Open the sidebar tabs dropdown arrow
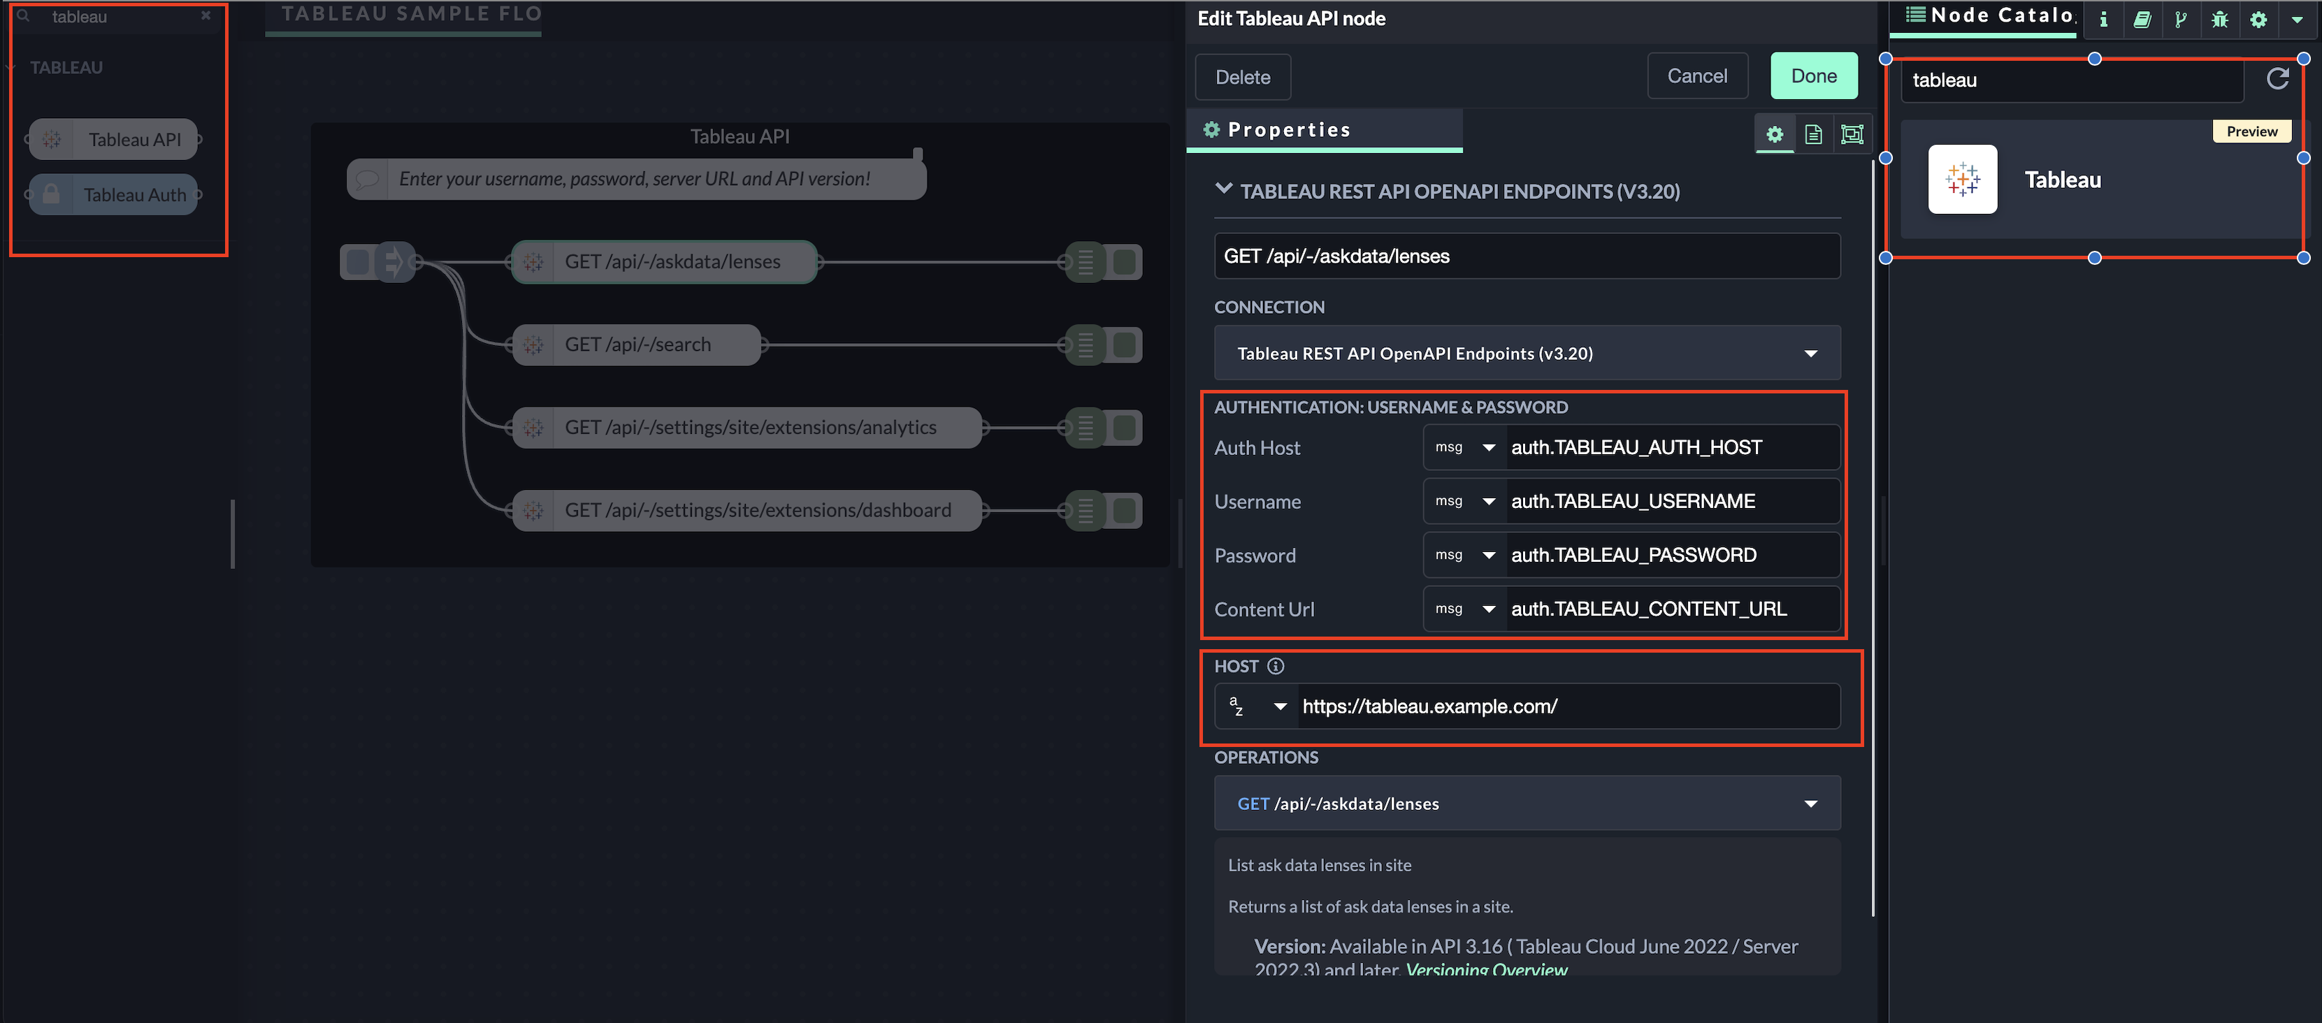 2297,19
